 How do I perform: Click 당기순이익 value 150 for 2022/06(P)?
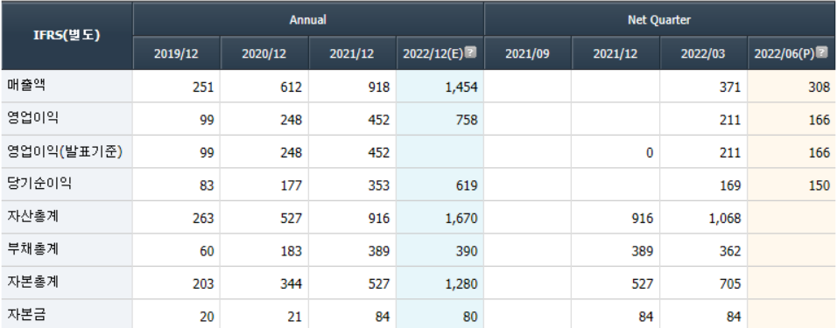(819, 185)
